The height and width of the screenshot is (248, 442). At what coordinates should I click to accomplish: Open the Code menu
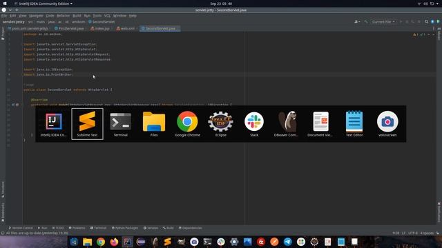(50, 16)
